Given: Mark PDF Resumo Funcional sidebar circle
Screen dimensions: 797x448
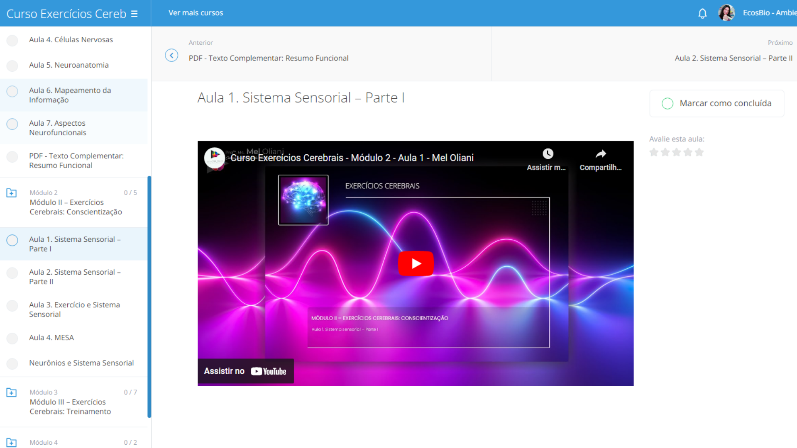Looking at the screenshot, I should pos(12,157).
